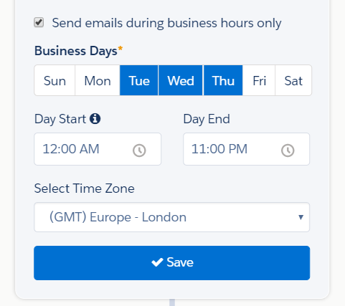Click the checkmark icon on Save button

157,262
